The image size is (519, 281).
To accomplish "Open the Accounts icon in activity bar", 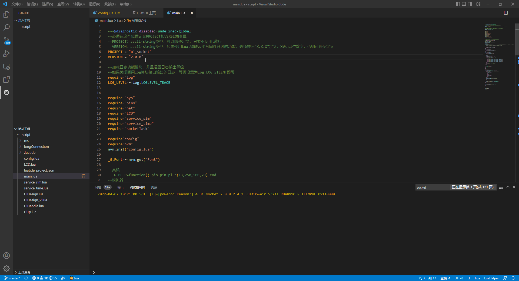I will coord(6,256).
